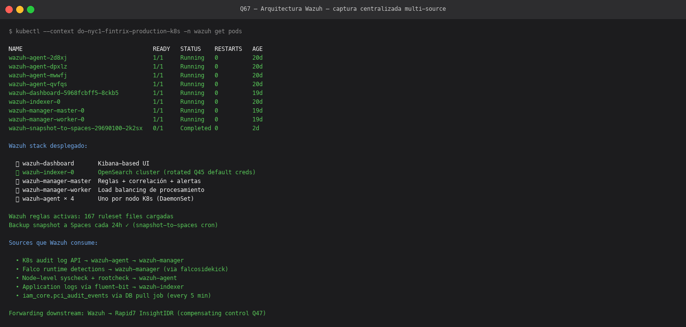This screenshot has height=327, width=686.
Task: Click the bullet glyph before wazuh-manager-worker
Action: point(17,190)
